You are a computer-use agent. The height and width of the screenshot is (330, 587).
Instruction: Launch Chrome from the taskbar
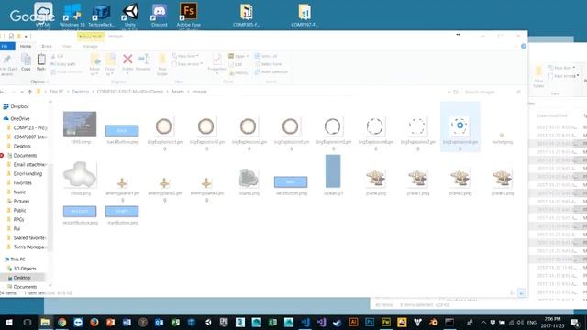pyautogui.click(x=61, y=322)
